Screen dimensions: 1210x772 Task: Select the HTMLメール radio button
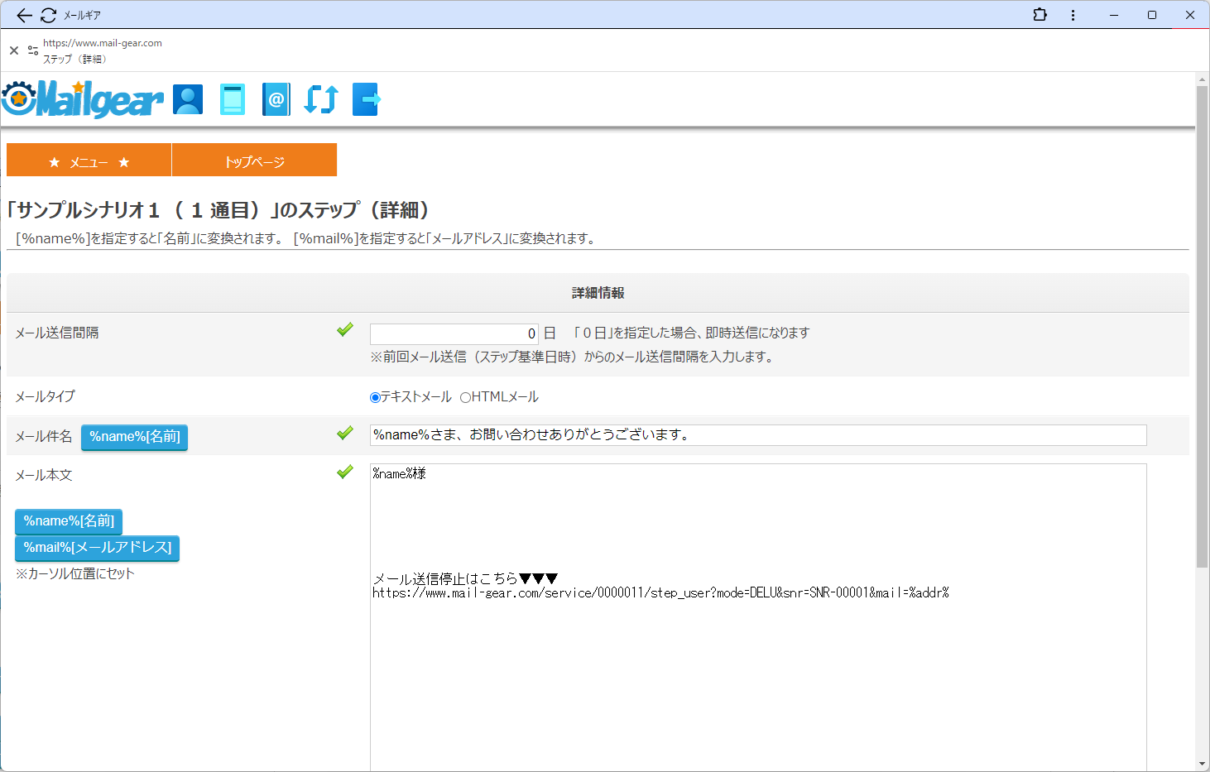point(465,397)
